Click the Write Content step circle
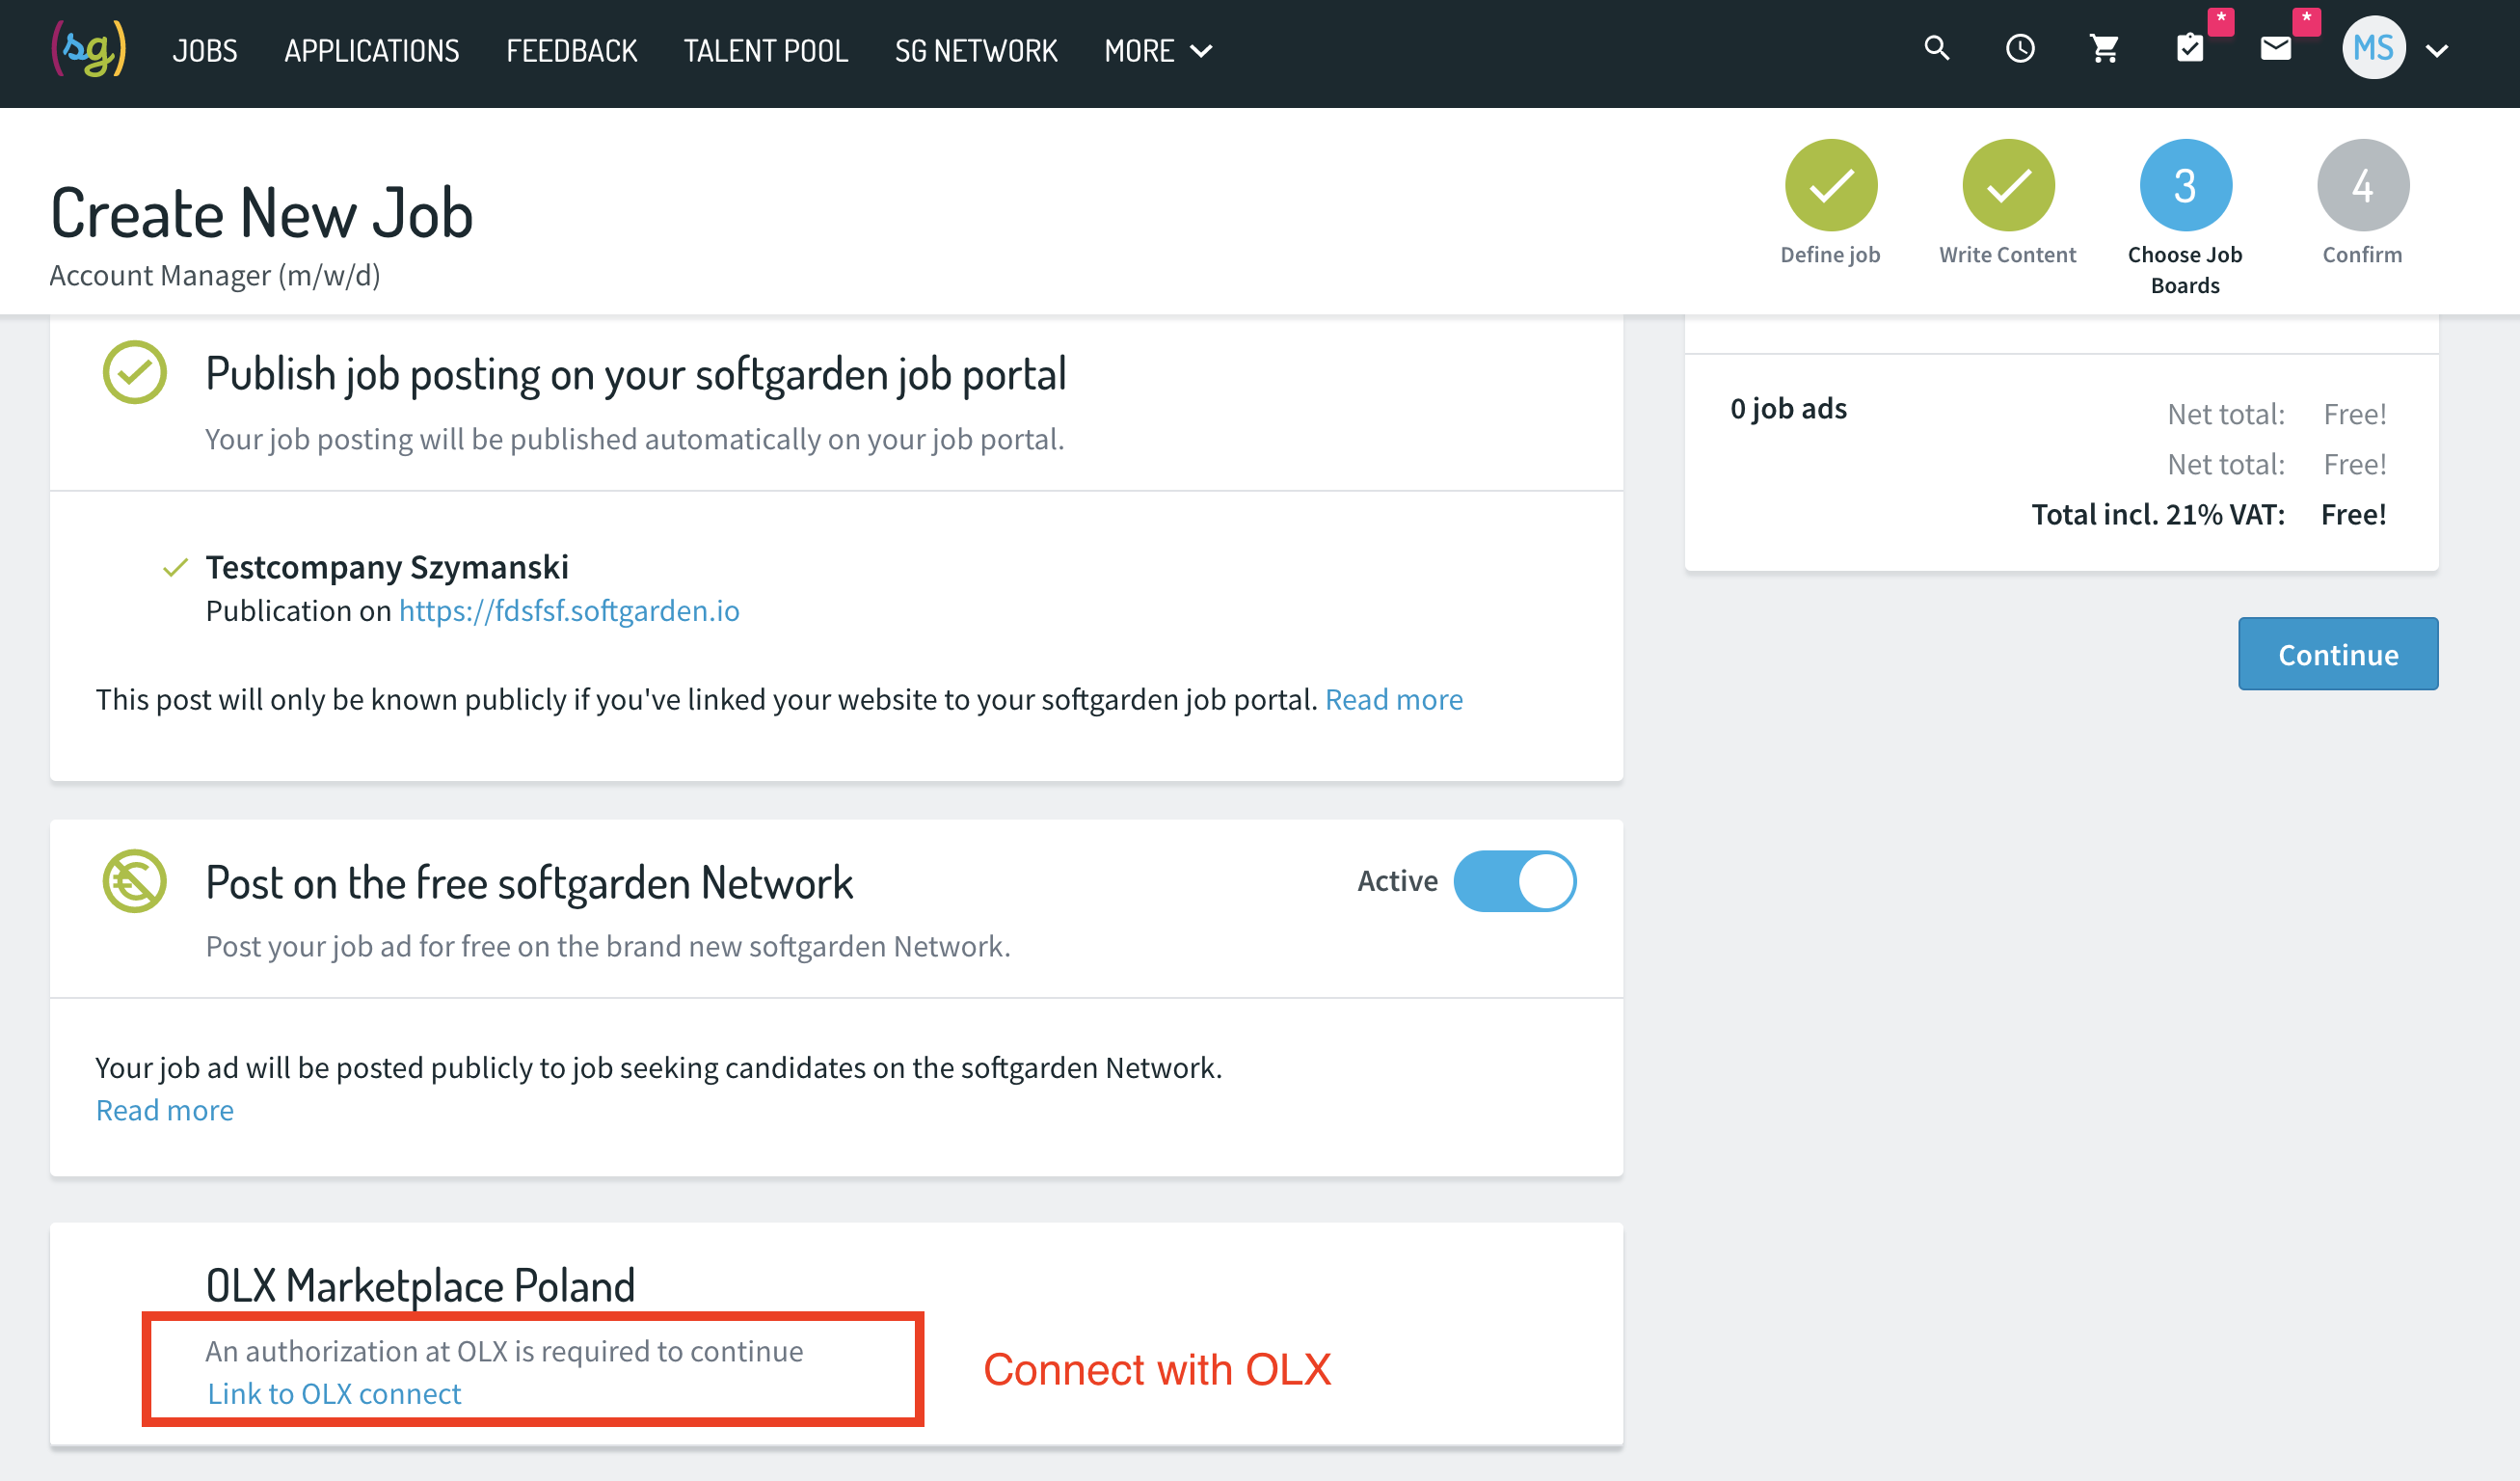 point(2008,185)
